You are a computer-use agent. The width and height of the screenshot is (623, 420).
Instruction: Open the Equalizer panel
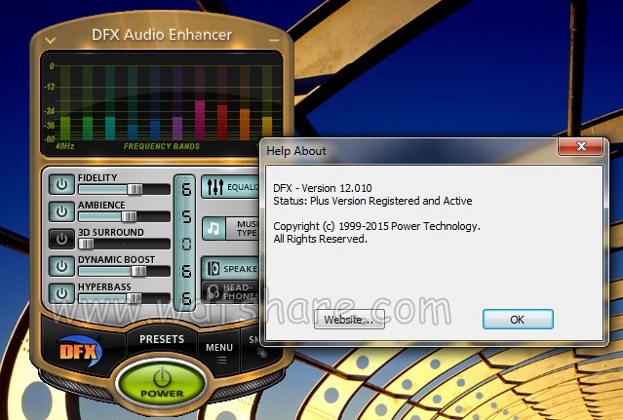click(x=230, y=186)
